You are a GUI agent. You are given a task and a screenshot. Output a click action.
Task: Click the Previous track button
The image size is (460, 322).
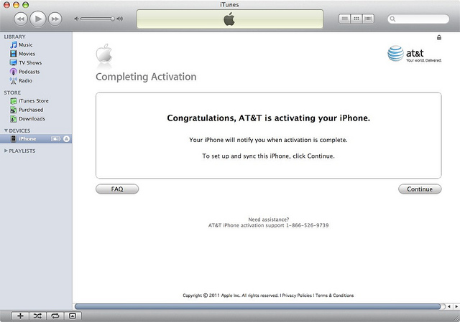[21, 19]
